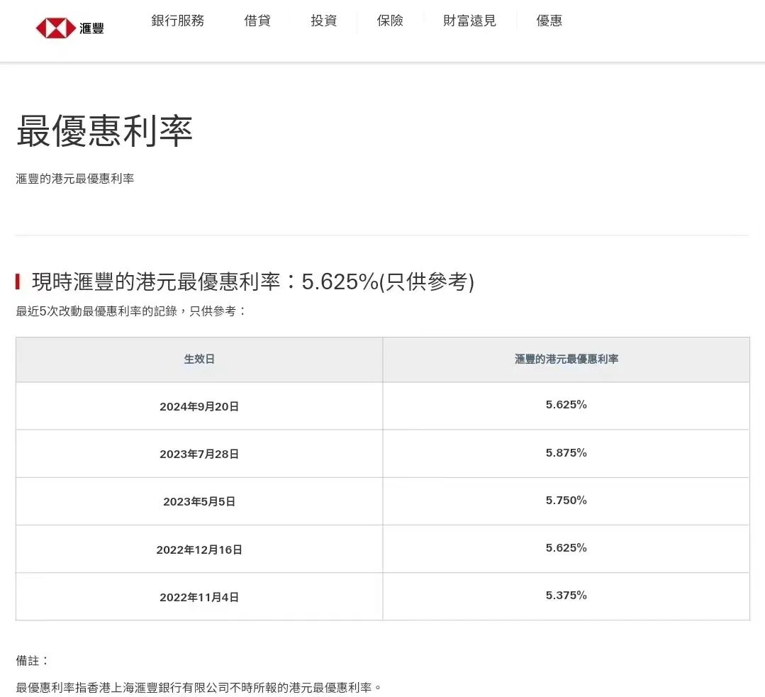Click the HSBC 滙豐 logo
This screenshot has width=765, height=697.
pos(69,28)
